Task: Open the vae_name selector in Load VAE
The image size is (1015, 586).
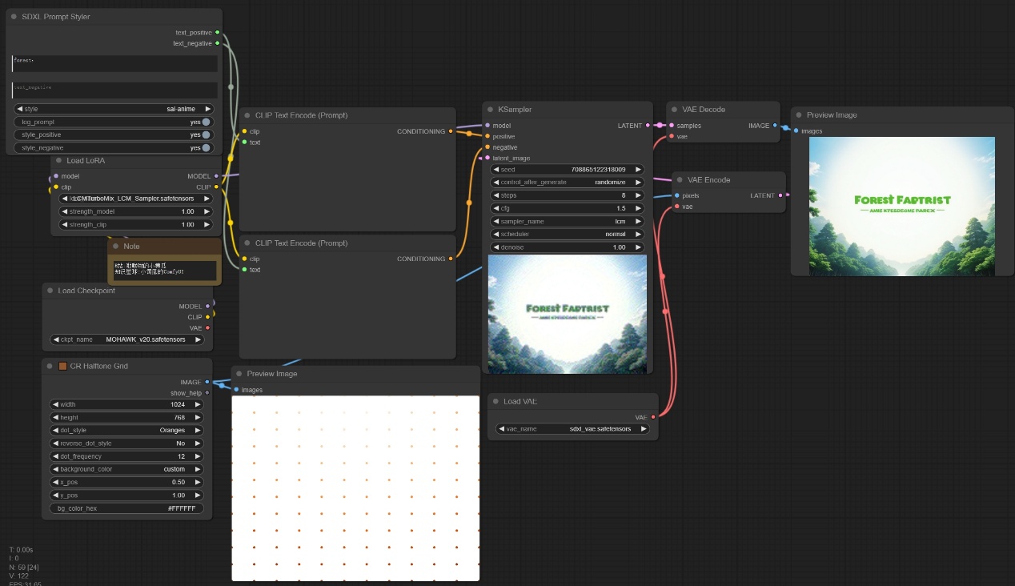Action: tap(572, 429)
